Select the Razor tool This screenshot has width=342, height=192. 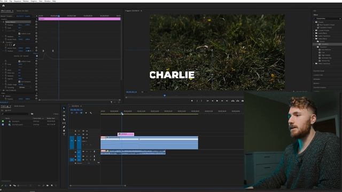[64, 119]
